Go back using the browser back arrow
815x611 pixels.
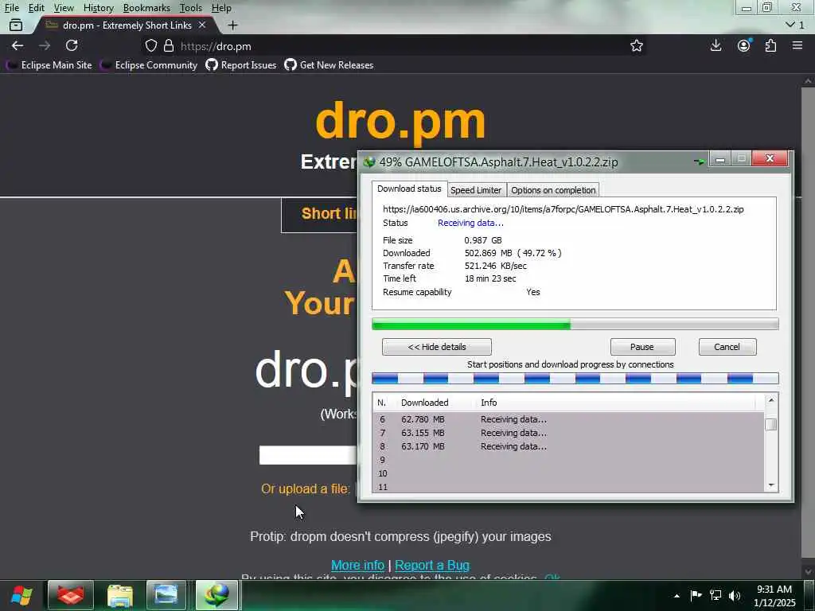coord(18,45)
